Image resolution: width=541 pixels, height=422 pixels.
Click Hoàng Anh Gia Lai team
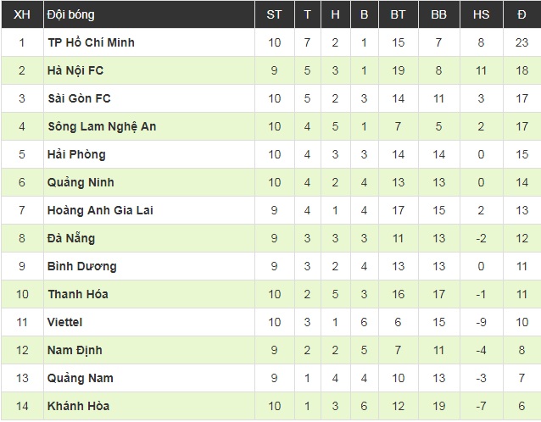coord(100,210)
